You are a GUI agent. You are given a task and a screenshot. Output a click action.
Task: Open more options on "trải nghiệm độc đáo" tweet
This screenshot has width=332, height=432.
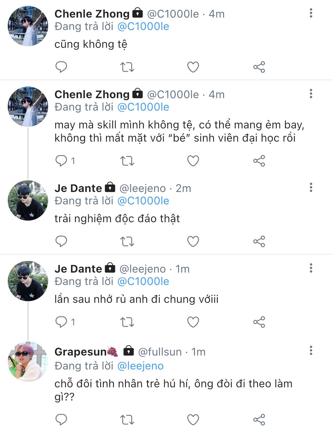(x=311, y=187)
